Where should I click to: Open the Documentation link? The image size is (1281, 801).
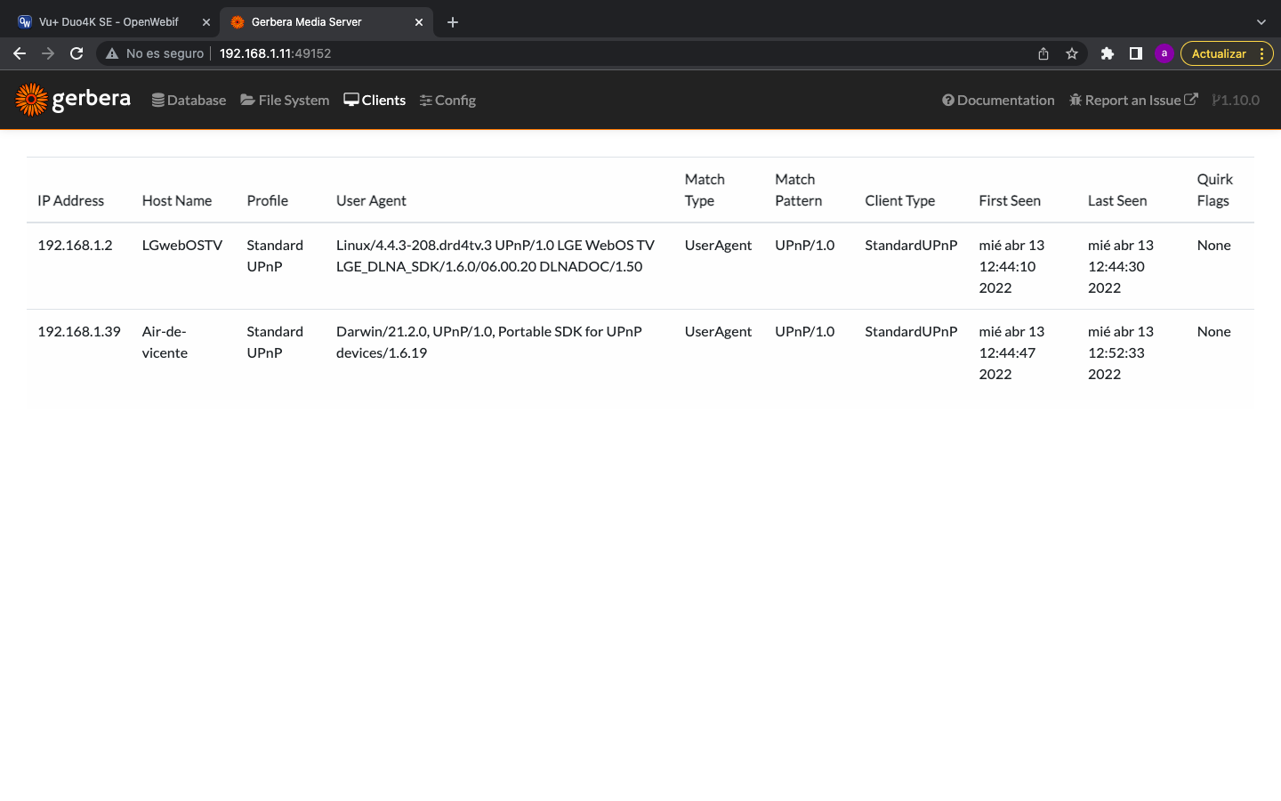(998, 101)
